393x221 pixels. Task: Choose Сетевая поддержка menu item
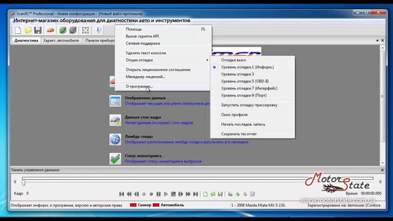(163, 44)
